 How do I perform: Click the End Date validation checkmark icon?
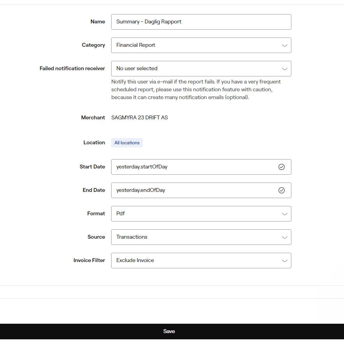282,190
